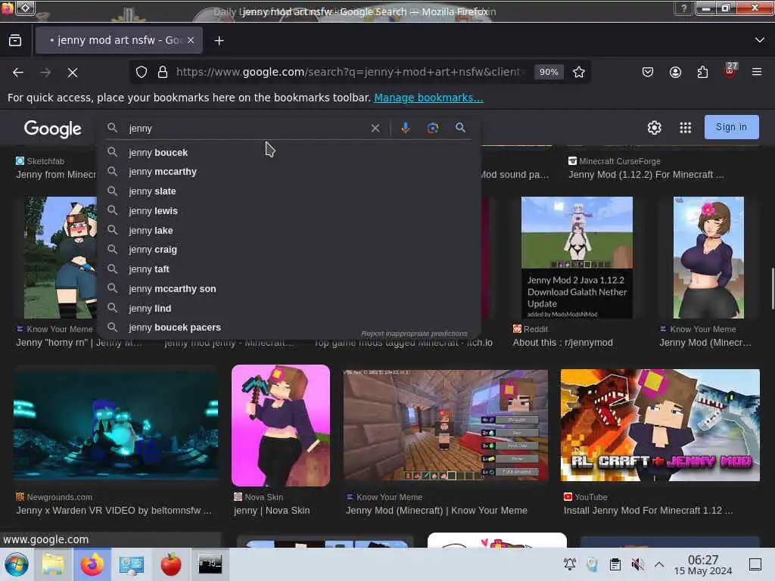Select the jenny mod art nsfw tab

pos(119,41)
